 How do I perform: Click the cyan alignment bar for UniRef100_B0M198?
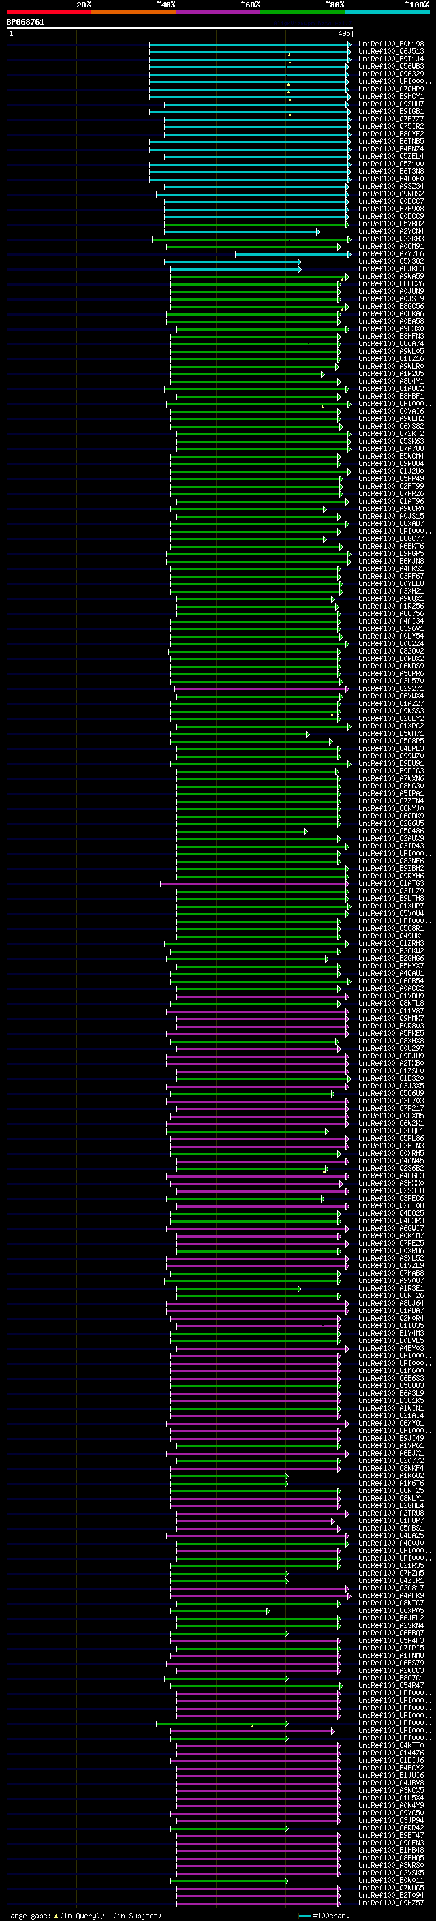(249, 44)
